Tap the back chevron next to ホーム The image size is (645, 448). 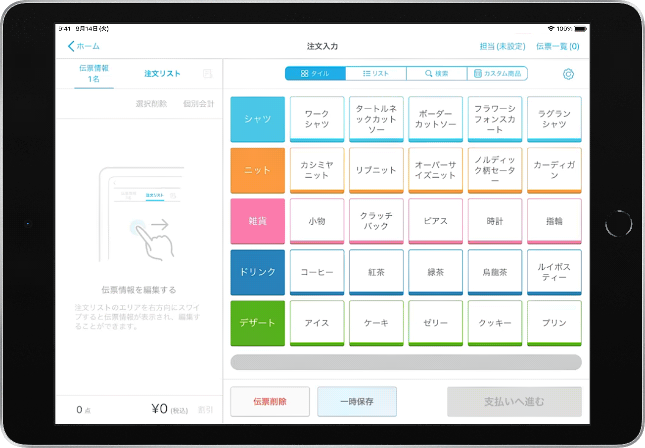click(71, 46)
